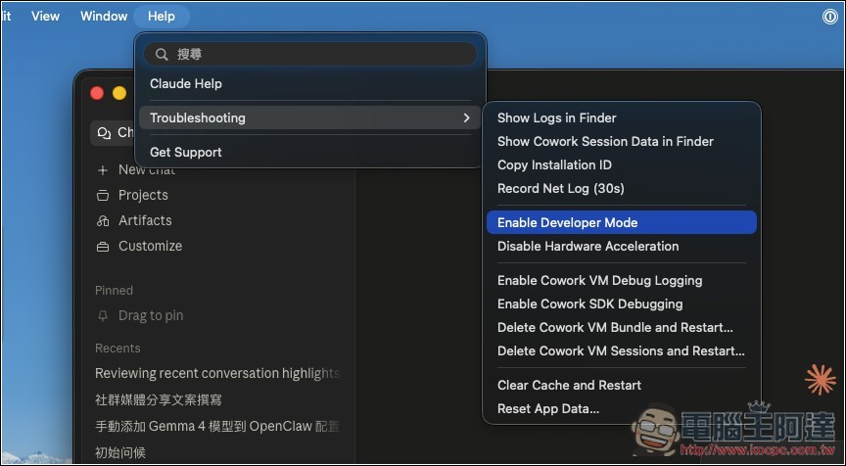Open the View menu in menu bar

pyautogui.click(x=45, y=17)
